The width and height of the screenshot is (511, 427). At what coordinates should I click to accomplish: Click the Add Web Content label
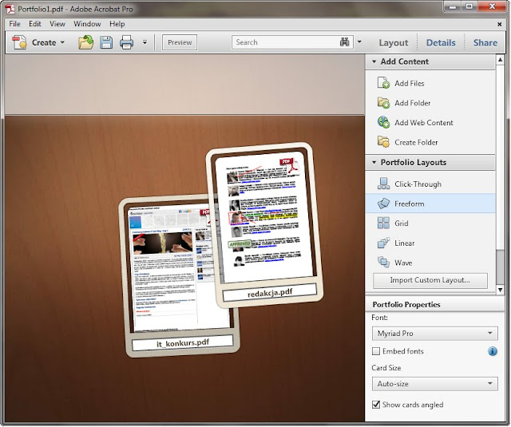(x=424, y=123)
